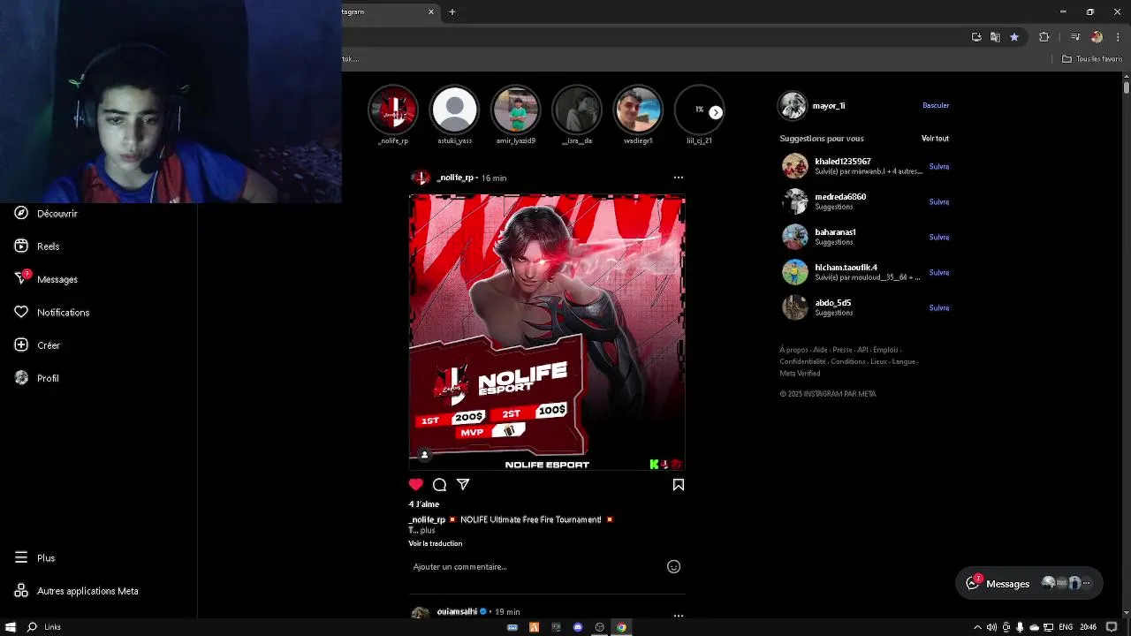Follow abdo_5d5 with Suivre
Screen dimensions: 1131x636
tap(939, 307)
